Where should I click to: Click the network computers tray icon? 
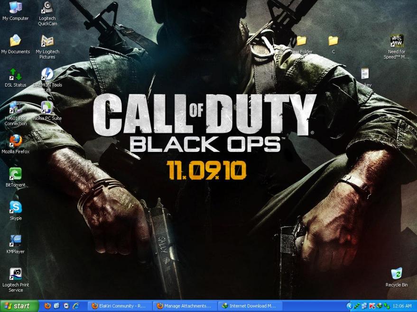click(x=365, y=306)
